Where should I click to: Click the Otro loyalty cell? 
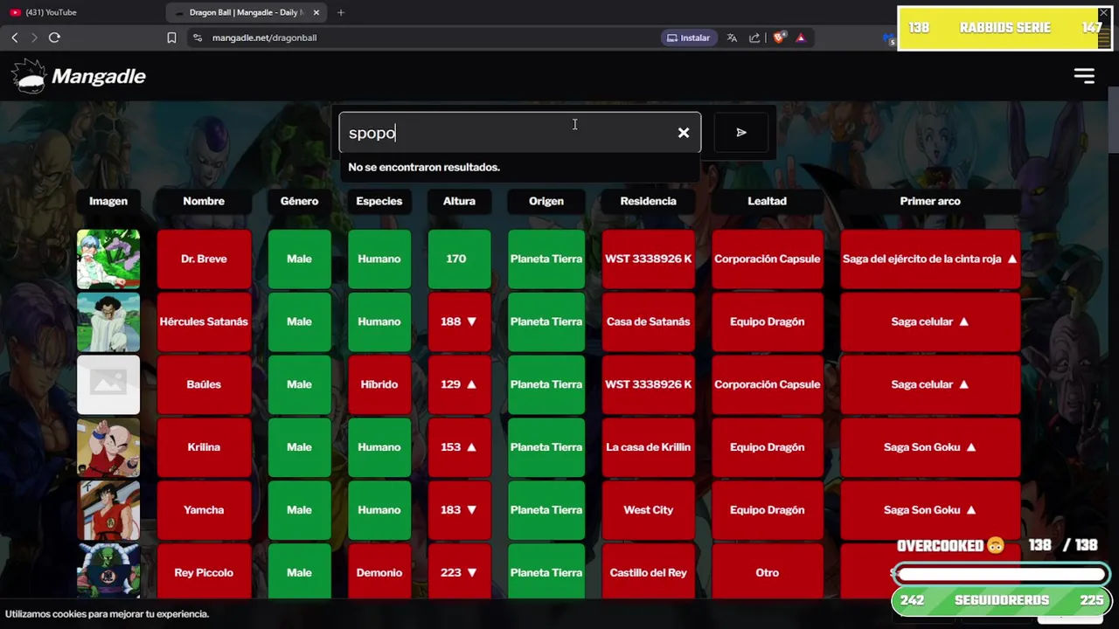(767, 572)
